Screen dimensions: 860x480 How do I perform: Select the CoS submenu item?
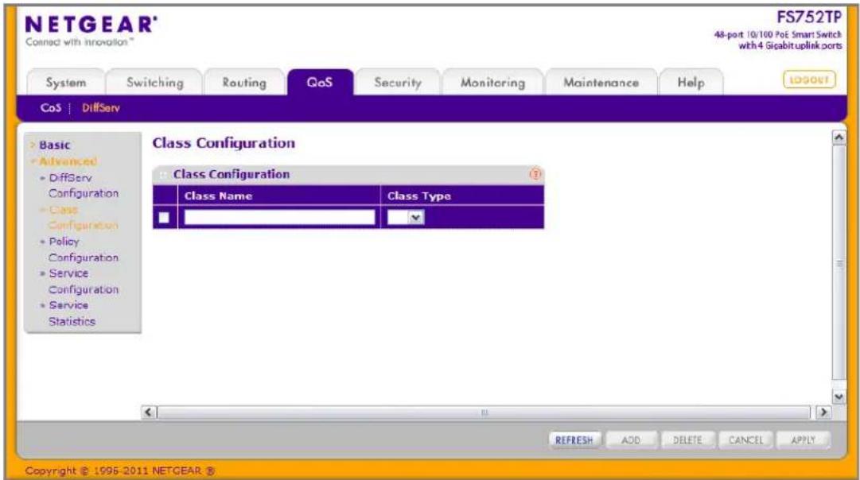[50, 108]
